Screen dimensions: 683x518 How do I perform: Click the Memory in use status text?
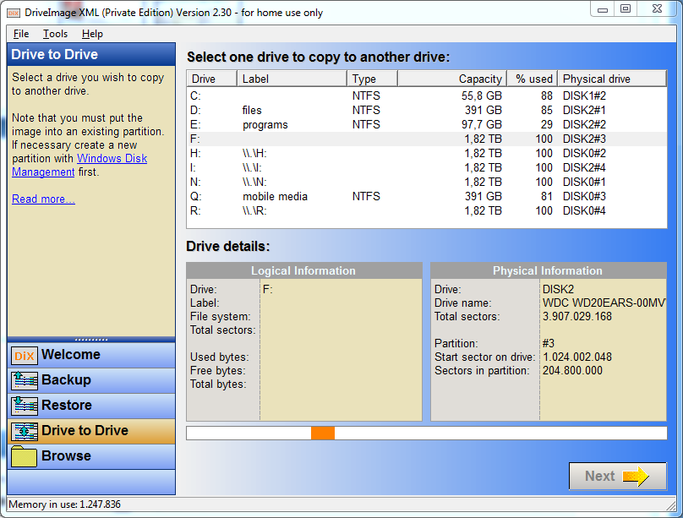click(64, 504)
